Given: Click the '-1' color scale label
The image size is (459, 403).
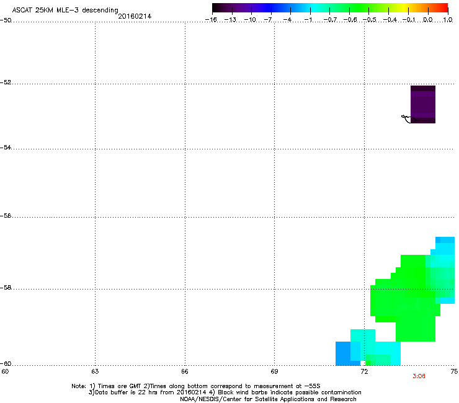Looking at the screenshot, I should (308, 20).
